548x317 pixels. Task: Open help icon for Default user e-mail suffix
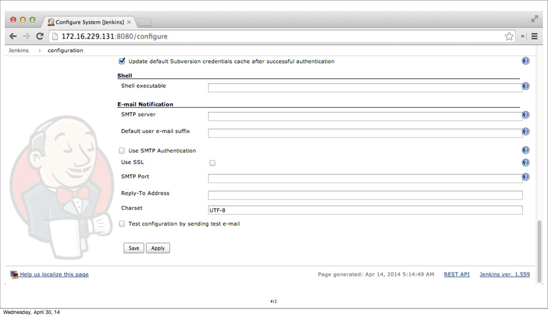tap(526, 132)
